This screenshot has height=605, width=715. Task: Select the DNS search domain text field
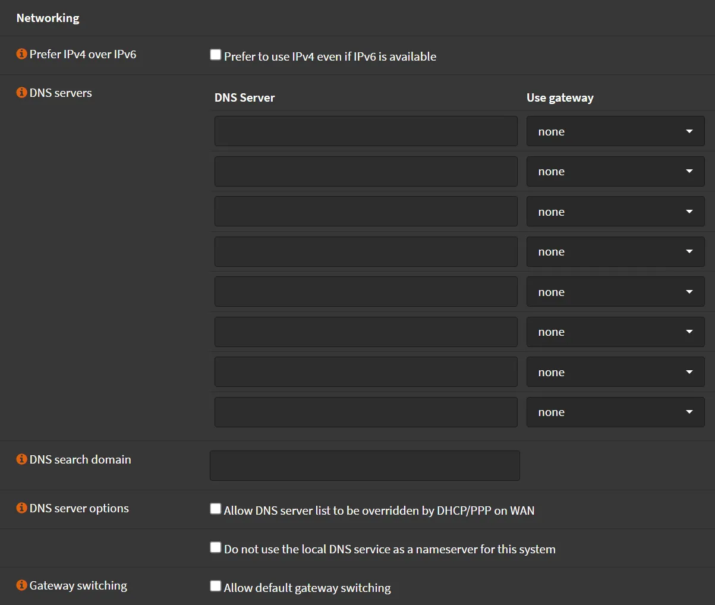[x=364, y=465]
